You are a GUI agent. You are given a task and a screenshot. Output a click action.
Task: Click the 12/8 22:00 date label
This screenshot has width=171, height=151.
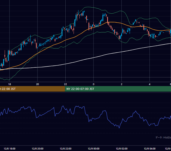point(66,149)
